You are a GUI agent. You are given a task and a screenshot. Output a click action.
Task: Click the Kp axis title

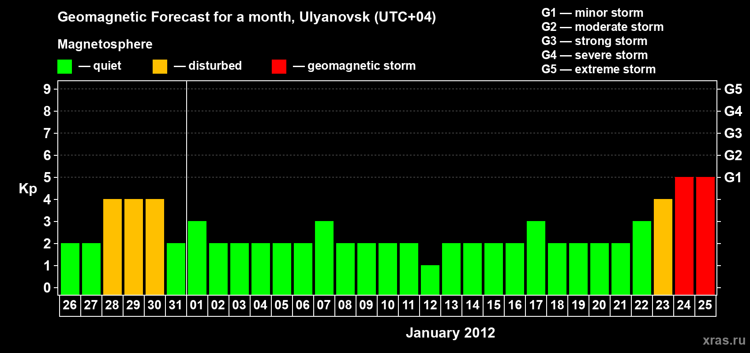28,189
